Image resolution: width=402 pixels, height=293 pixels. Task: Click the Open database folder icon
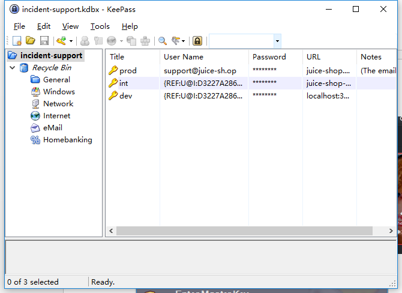click(31, 41)
